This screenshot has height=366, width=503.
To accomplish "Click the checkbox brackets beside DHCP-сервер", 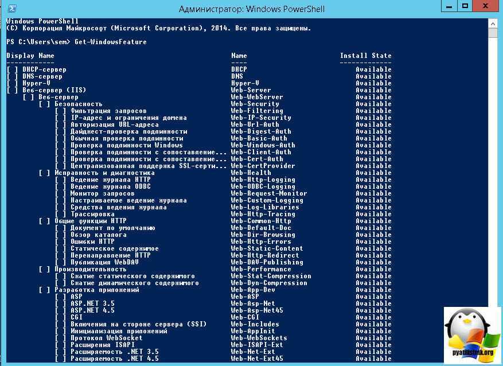I will (13, 69).
